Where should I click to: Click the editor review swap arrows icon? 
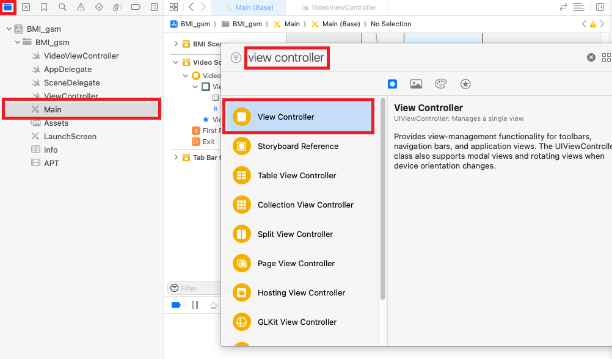[563, 7]
